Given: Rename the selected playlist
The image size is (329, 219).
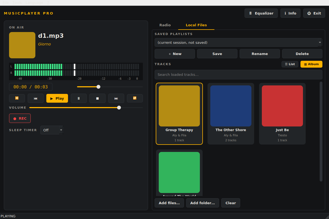Looking at the screenshot, I should 260,54.
